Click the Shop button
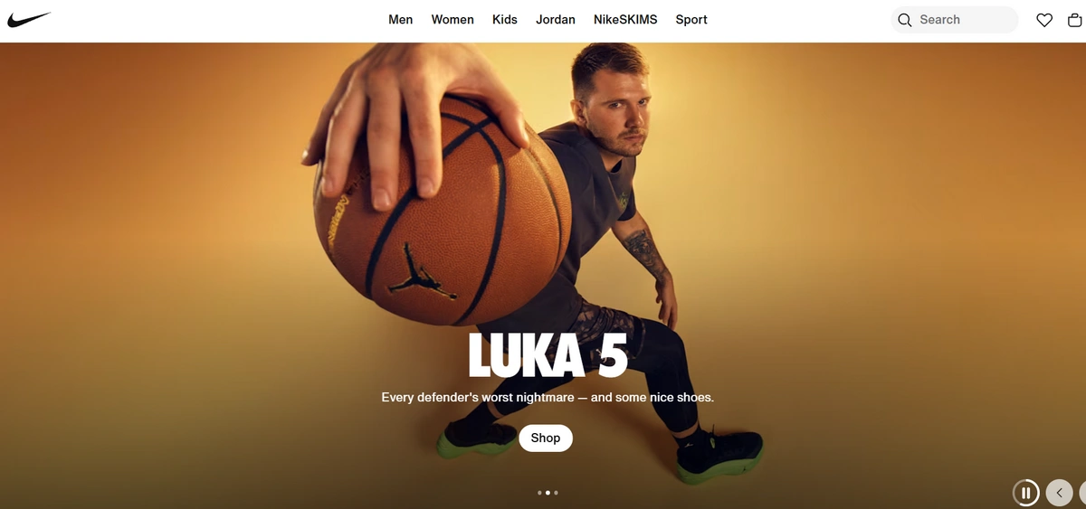Screen dimensions: 1086x509 pyautogui.click(x=546, y=438)
